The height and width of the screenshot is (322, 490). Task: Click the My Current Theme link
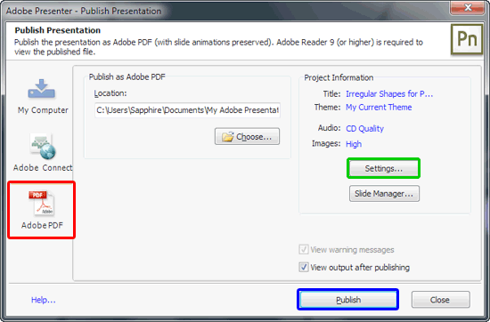(x=379, y=108)
